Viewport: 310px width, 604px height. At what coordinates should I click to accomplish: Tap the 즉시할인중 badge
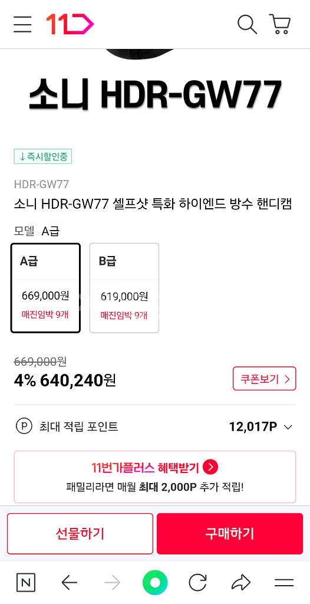tap(43, 156)
